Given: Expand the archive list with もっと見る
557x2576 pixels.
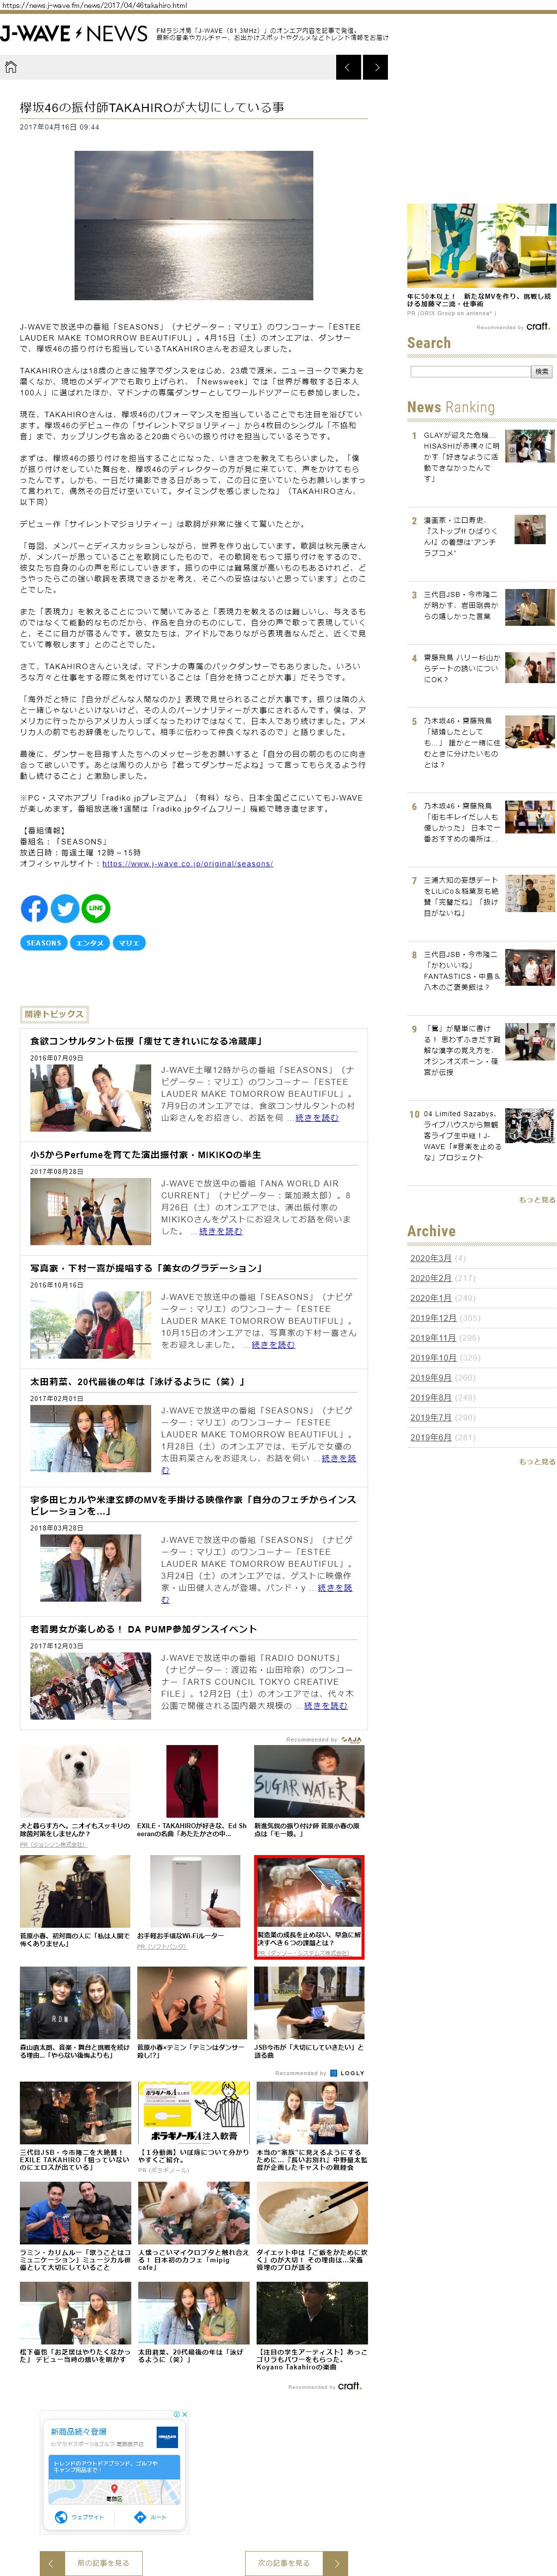Looking at the screenshot, I should (536, 1462).
